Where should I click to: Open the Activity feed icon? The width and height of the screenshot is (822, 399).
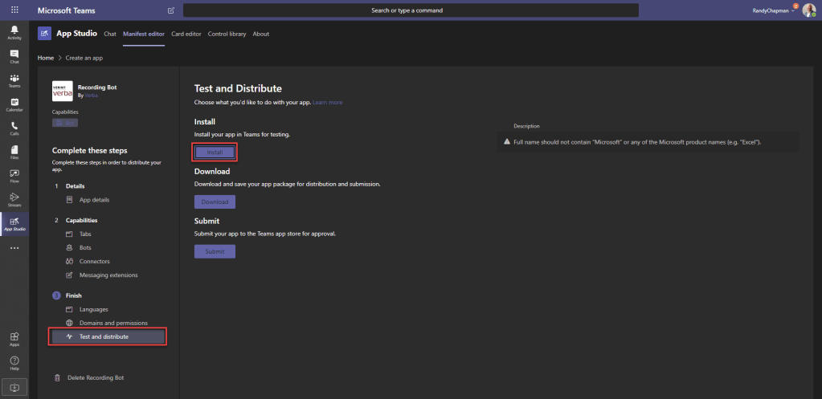click(x=14, y=32)
